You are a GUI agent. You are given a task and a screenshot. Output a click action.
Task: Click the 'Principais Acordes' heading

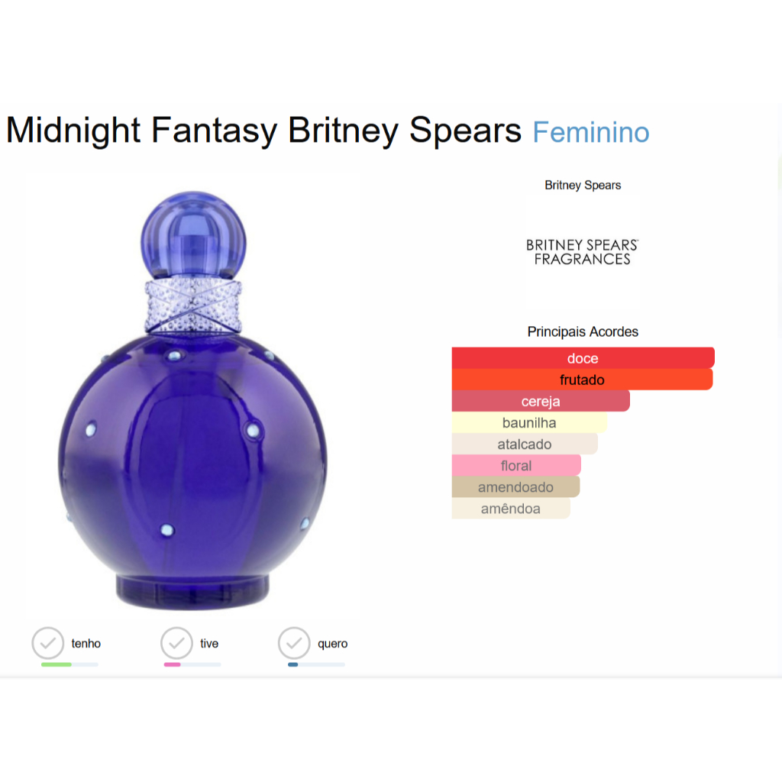pos(583,331)
